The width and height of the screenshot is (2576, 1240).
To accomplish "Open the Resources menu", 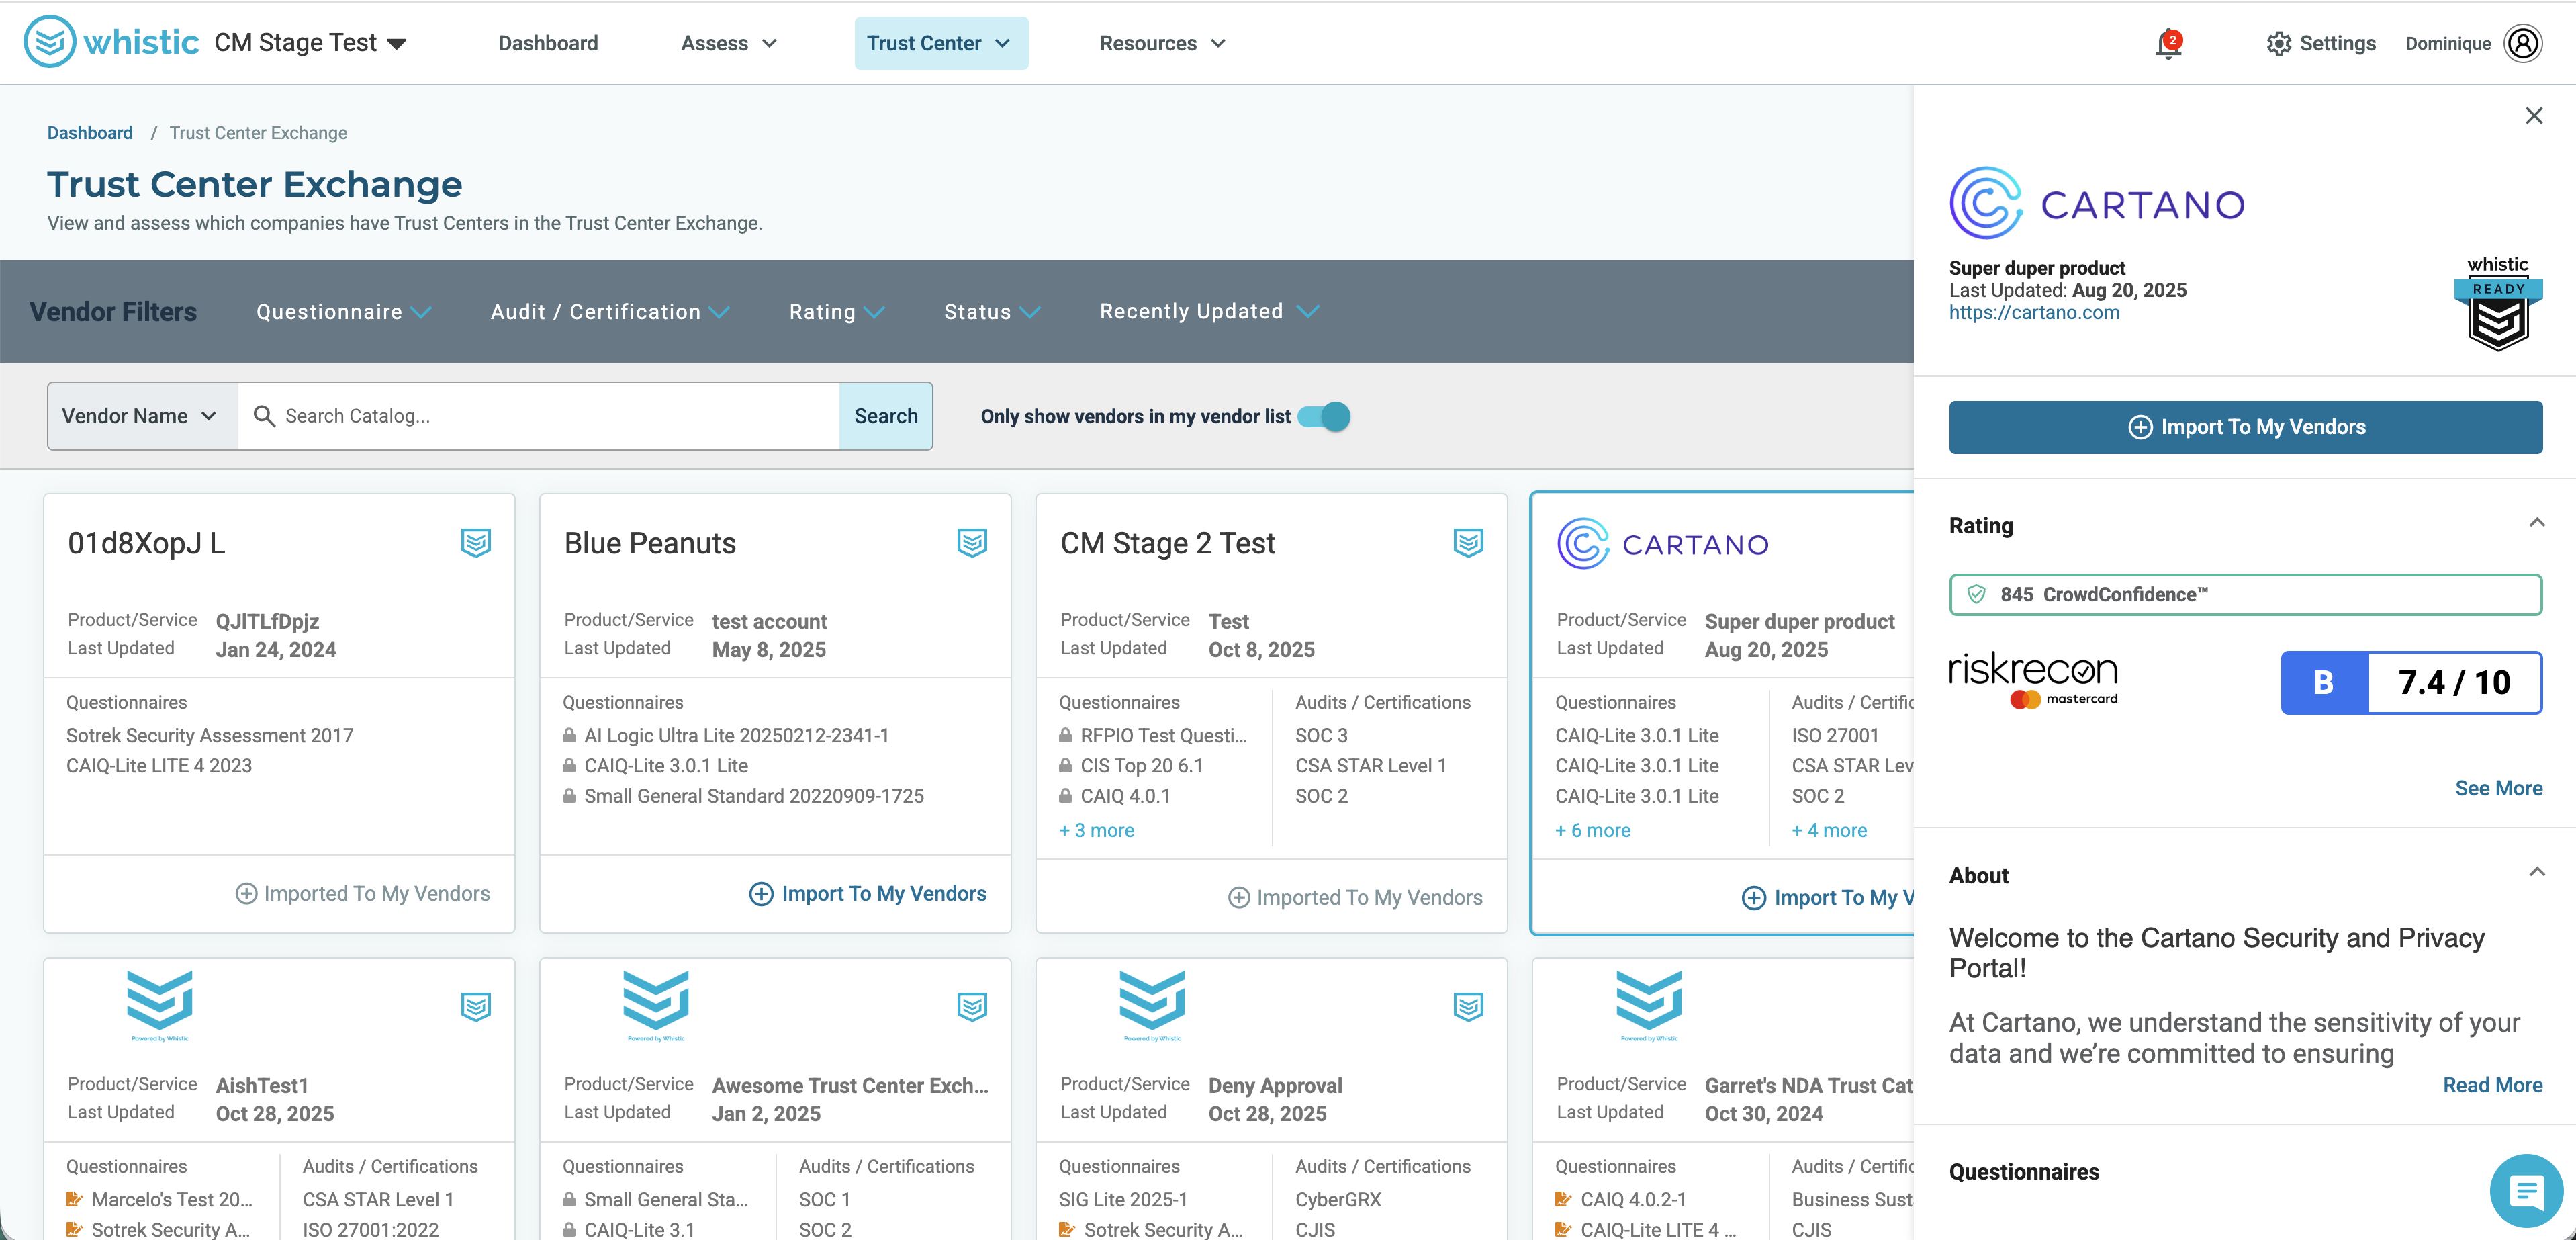I will 1162,43.
